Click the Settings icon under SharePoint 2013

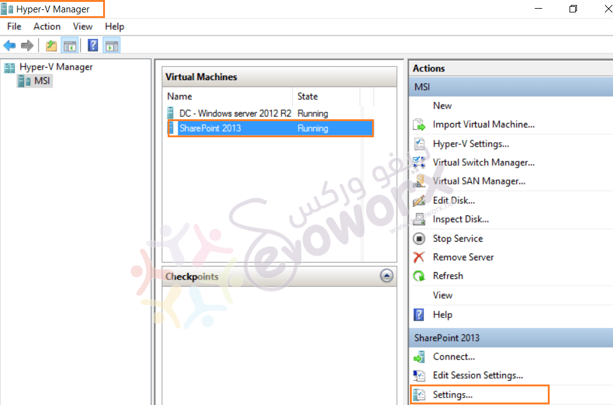(419, 395)
